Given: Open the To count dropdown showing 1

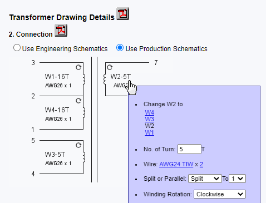Looking at the screenshot, I should pos(237,179).
